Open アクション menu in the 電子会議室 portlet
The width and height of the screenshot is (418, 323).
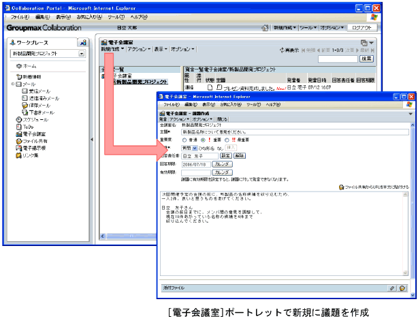point(139,49)
